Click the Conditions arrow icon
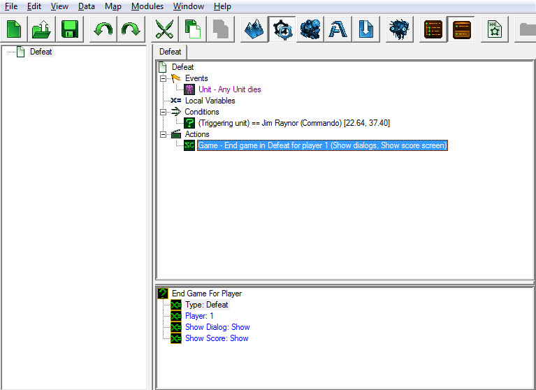This screenshot has width=536, height=390. coord(175,111)
